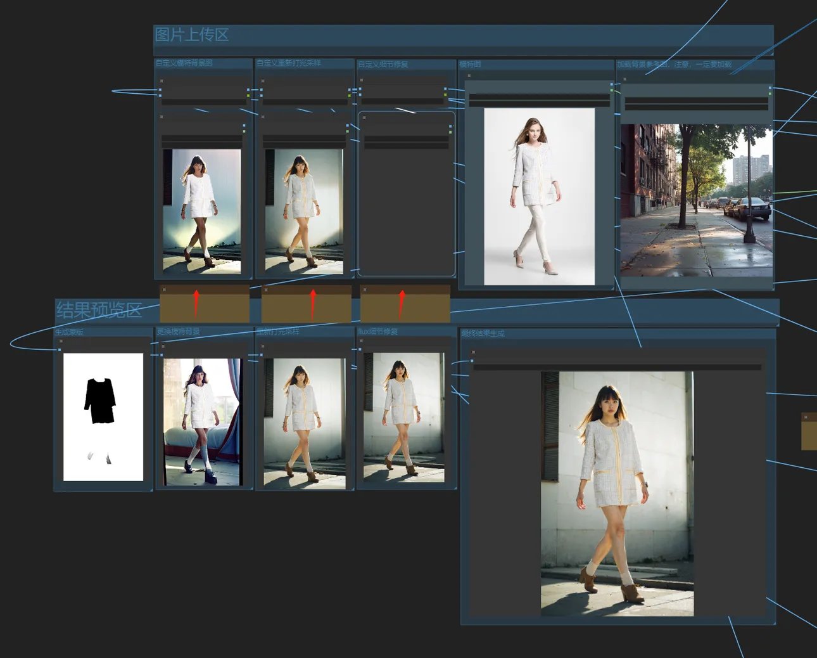Image resolution: width=817 pixels, height=658 pixels.
Task: Click green MASK output port of 加载背景参考图 node
Action: (x=770, y=93)
